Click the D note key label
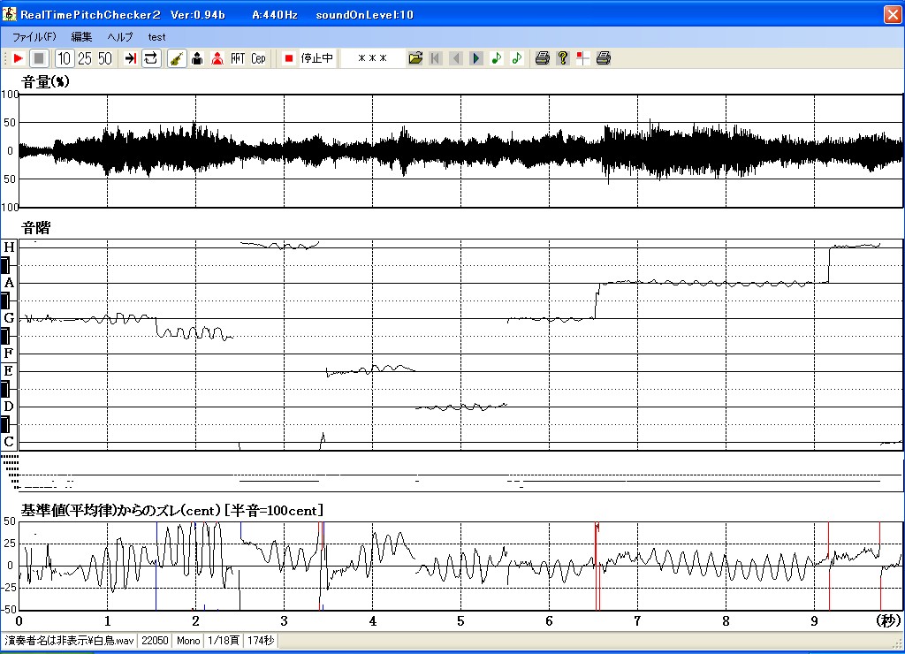The width and height of the screenshot is (905, 654). (x=9, y=407)
